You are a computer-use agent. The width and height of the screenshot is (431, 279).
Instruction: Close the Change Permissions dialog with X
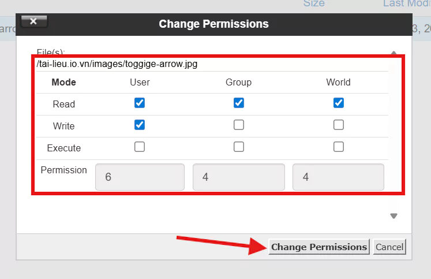[34, 22]
